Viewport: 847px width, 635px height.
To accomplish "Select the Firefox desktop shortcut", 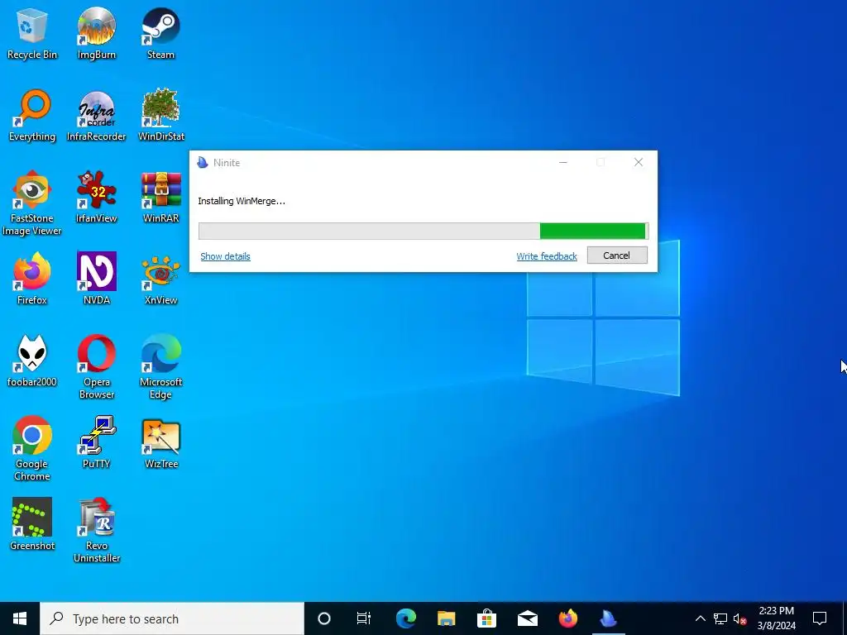I will [32, 279].
